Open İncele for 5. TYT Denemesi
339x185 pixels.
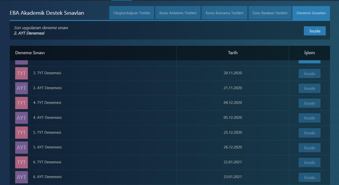(310, 133)
